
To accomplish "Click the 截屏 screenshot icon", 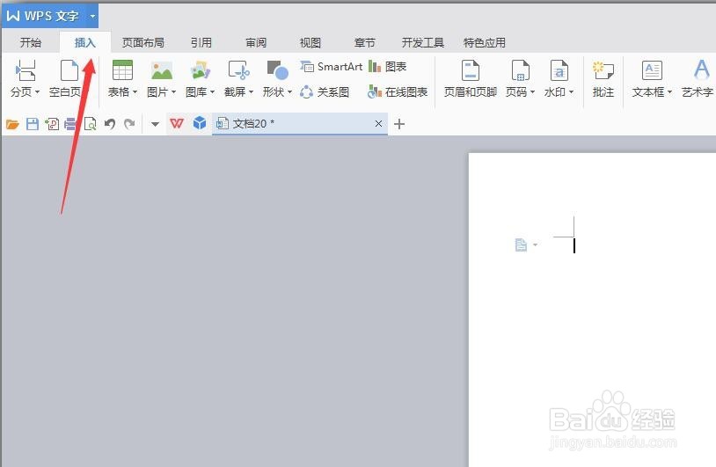I will [239, 70].
